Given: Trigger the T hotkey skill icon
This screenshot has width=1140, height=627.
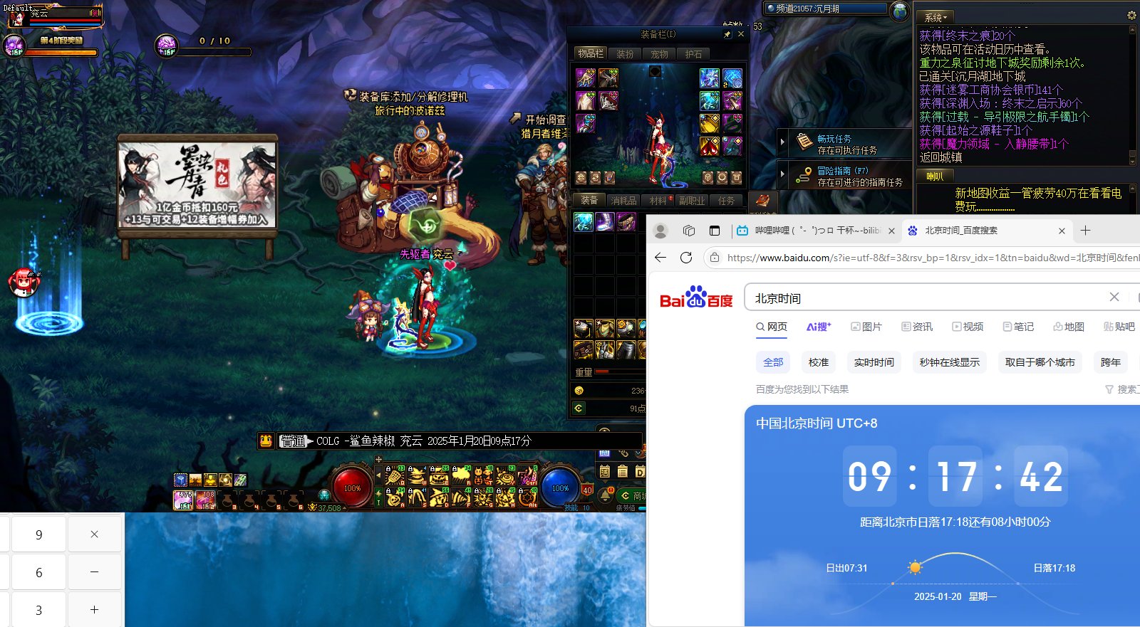Looking at the screenshot, I should click(x=483, y=475).
